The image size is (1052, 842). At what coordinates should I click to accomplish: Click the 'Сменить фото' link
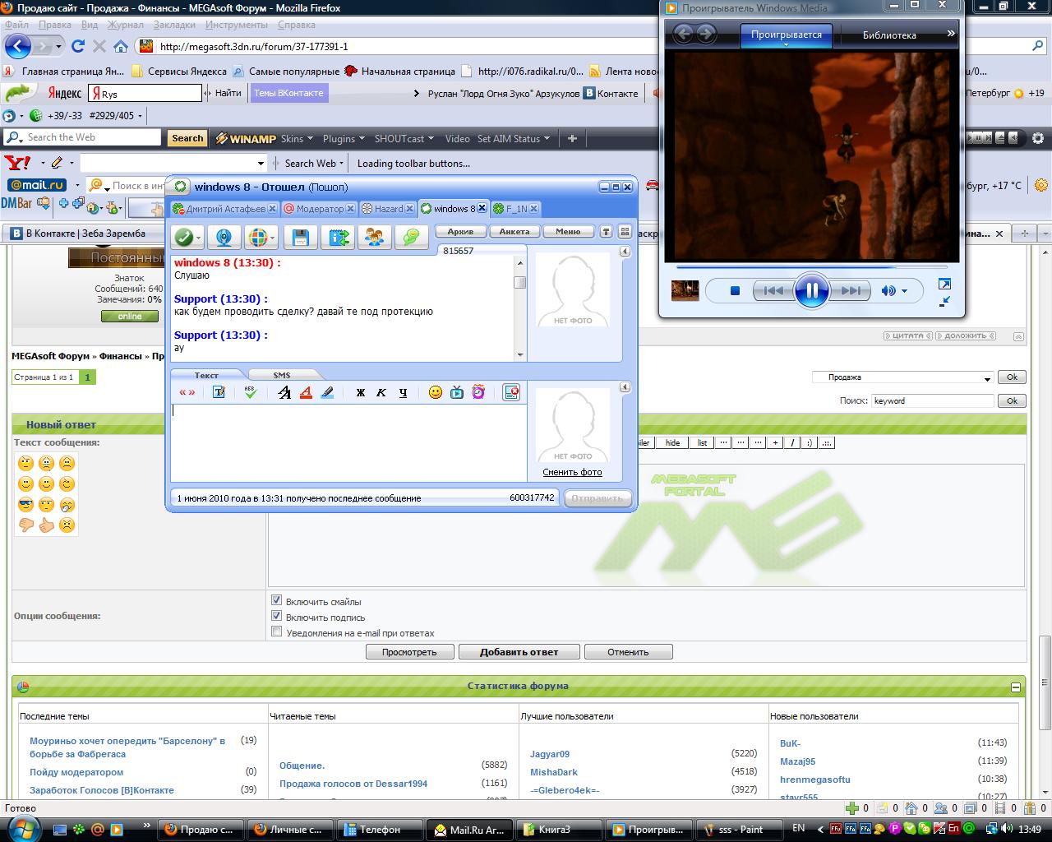[x=572, y=472]
